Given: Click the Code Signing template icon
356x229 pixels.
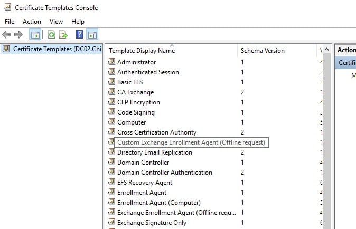Looking at the screenshot, I should [x=111, y=112].
